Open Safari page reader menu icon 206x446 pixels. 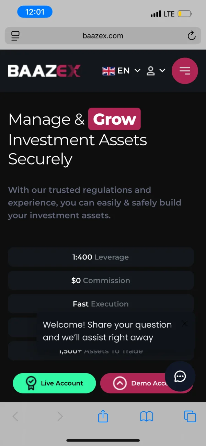point(15,36)
